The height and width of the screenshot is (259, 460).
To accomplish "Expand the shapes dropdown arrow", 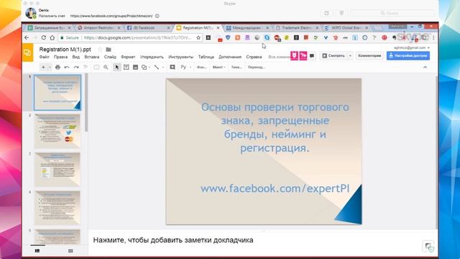I will (x=149, y=67).
